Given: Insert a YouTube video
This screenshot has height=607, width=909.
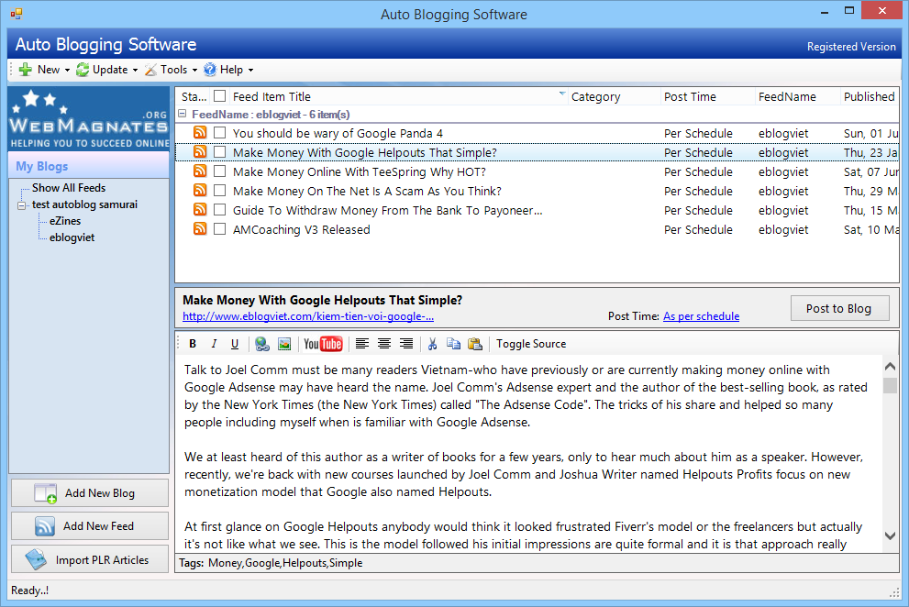Looking at the screenshot, I should (x=323, y=344).
